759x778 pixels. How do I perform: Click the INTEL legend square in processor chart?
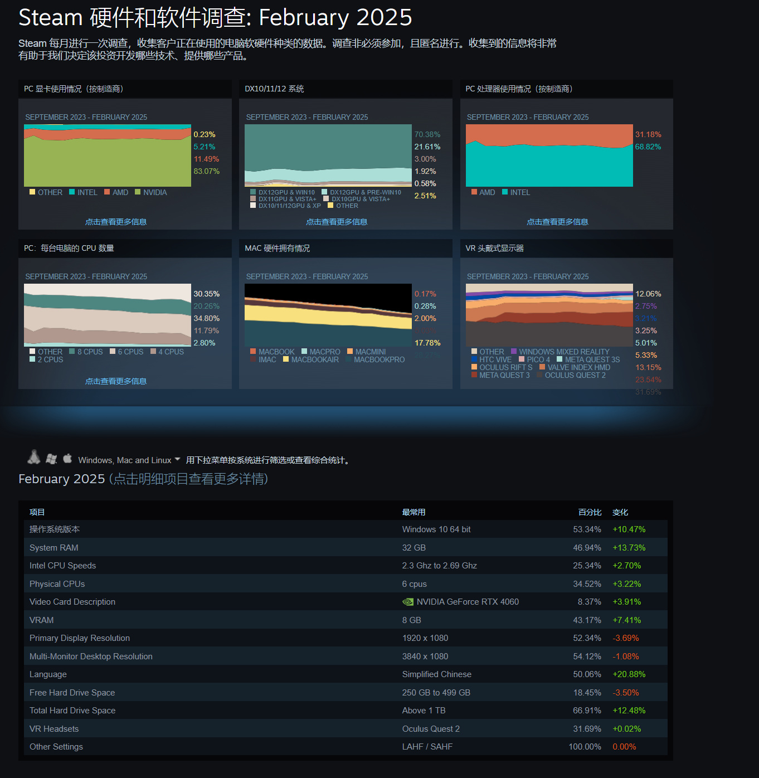(505, 192)
